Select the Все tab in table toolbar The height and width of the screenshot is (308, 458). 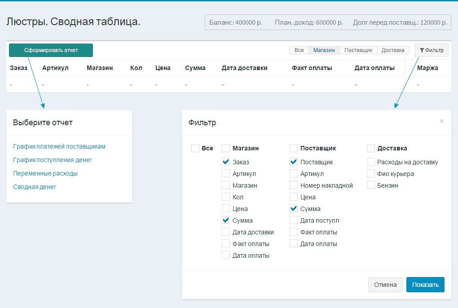pyautogui.click(x=299, y=50)
